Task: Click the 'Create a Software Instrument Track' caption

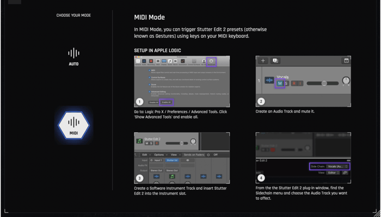Action: point(180,191)
